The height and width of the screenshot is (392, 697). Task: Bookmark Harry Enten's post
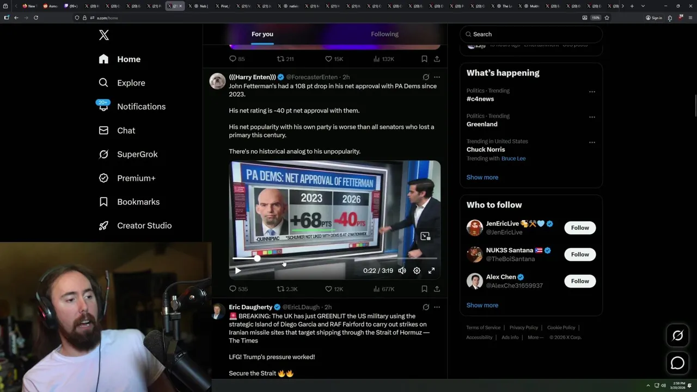pyautogui.click(x=424, y=289)
